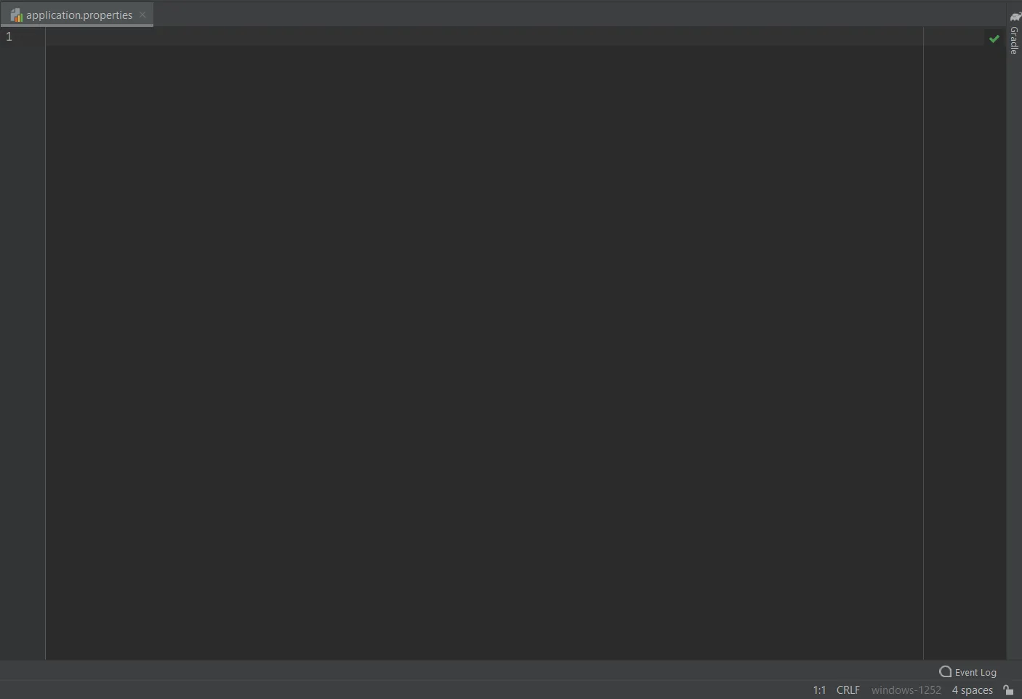Click the green inspection checkmark icon
Image resolution: width=1022 pixels, height=699 pixels.
coord(994,39)
